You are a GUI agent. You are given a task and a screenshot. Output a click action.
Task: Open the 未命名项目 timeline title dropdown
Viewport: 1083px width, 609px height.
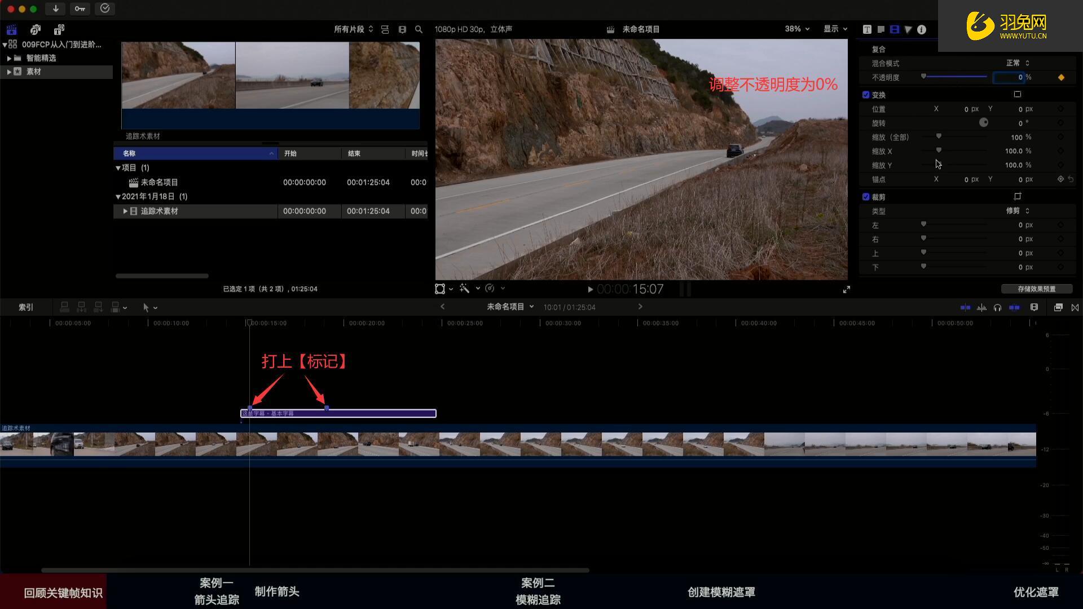point(510,307)
